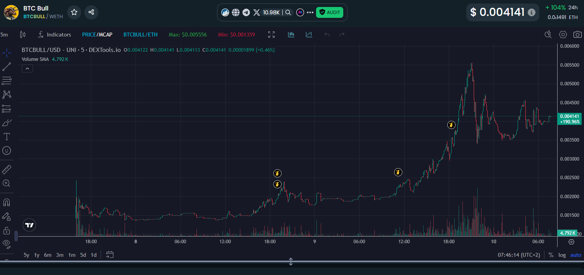
Task: Open the Indicators menu
Action: tap(54, 35)
